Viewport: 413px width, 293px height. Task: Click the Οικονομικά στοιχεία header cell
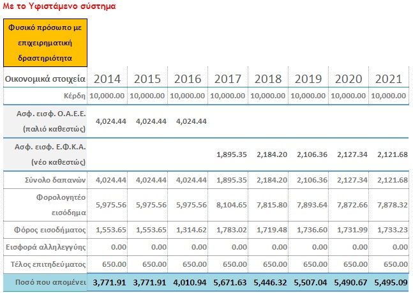pyautogui.click(x=45, y=79)
